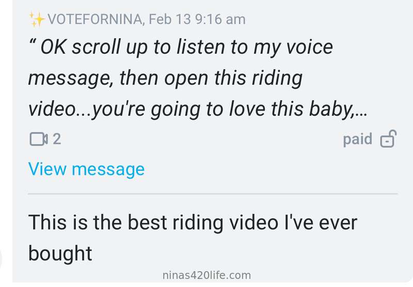This screenshot has width=413, height=287.
Task: Click the Feb 13 9:16 am timestamp
Action: [x=197, y=19]
